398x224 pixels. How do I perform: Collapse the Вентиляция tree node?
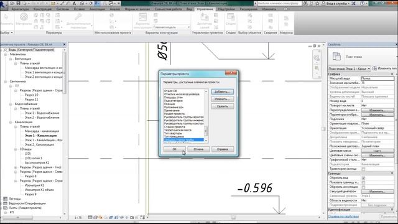pos(11,59)
